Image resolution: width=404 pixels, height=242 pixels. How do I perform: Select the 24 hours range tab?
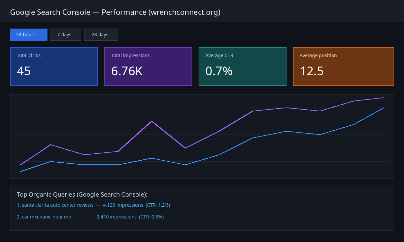click(29, 35)
